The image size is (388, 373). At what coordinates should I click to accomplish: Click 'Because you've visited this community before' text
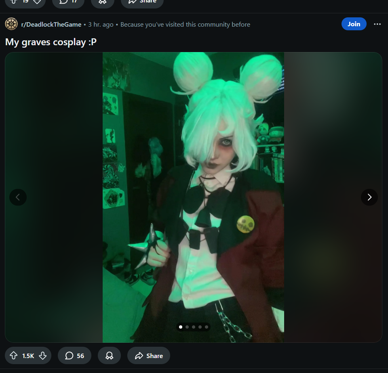click(x=185, y=25)
